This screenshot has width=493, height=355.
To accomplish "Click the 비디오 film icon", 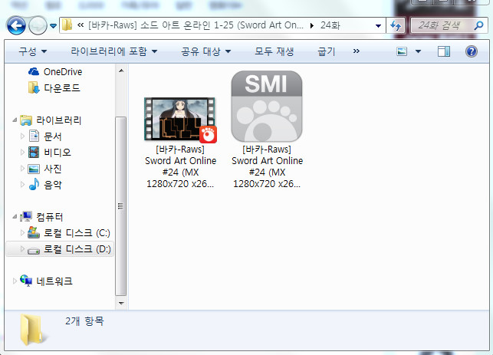I will pos(34,152).
